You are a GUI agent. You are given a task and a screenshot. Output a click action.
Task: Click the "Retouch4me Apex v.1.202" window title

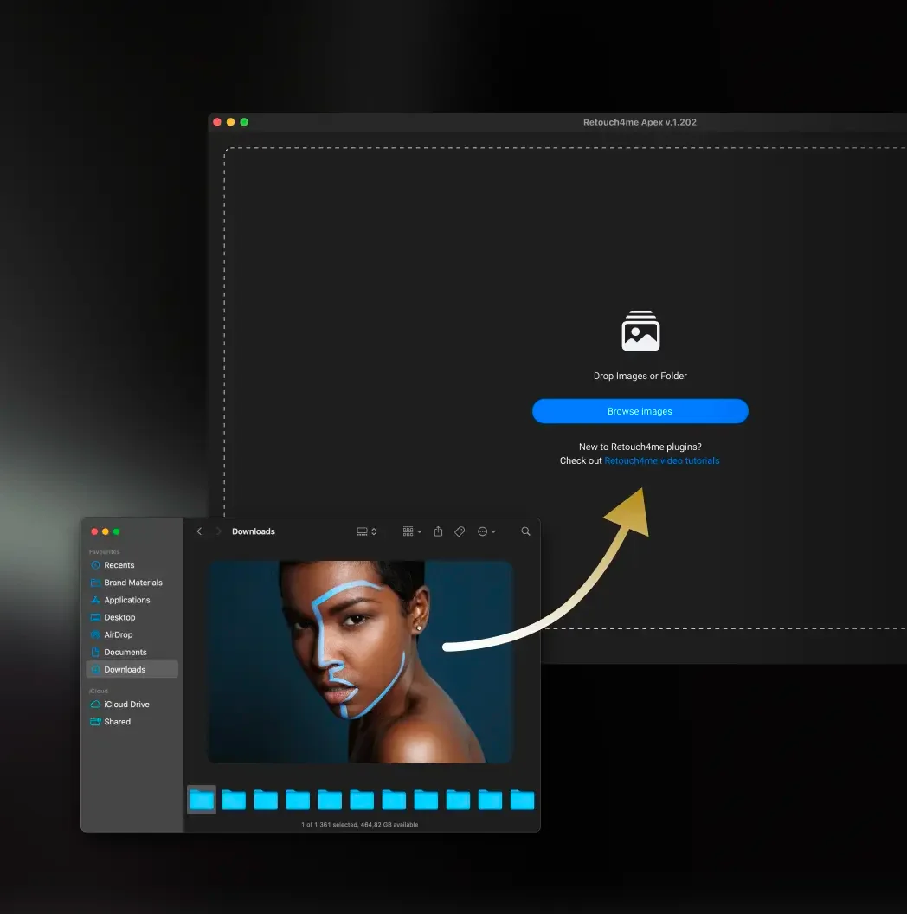point(640,122)
